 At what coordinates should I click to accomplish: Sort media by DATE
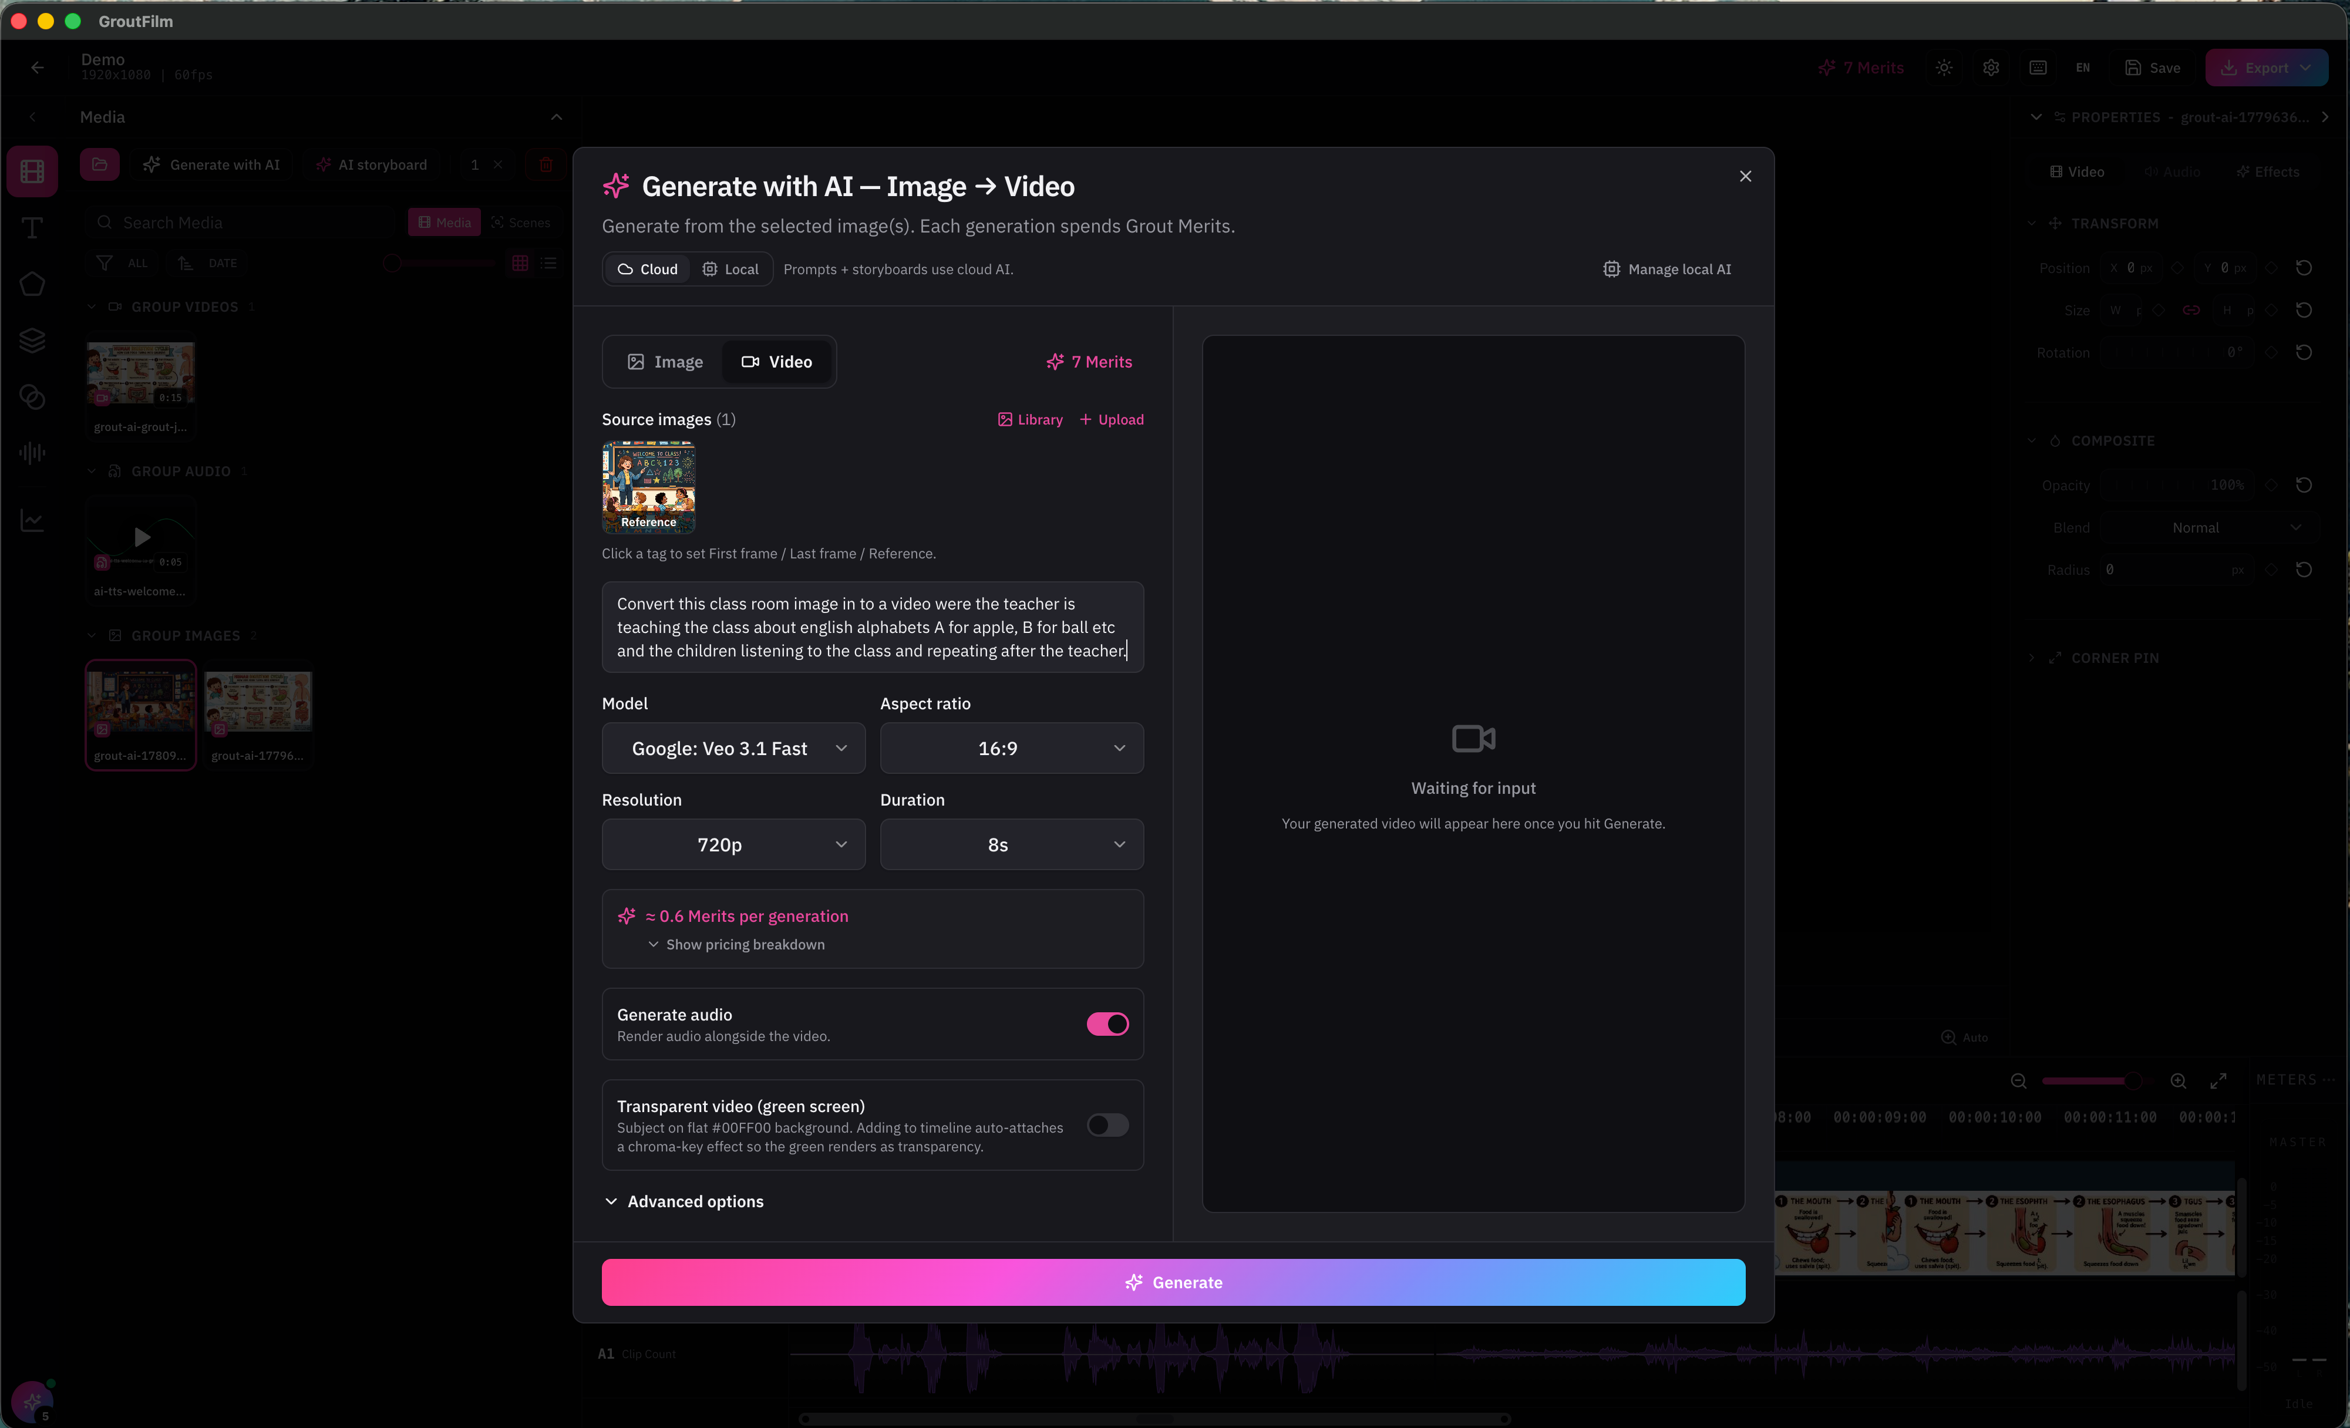click(209, 263)
